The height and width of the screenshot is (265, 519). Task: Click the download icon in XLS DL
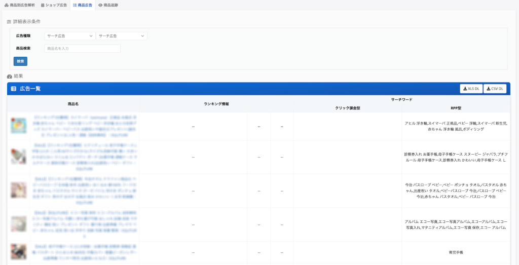tap(465, 89)
